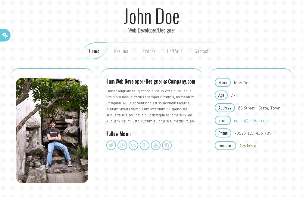Click the Google Plus icon
This screenshot has width=303, height=197.
pos(145,145)
